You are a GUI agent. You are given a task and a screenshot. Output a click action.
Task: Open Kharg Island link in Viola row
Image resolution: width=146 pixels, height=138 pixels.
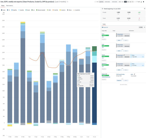(120, 45)
